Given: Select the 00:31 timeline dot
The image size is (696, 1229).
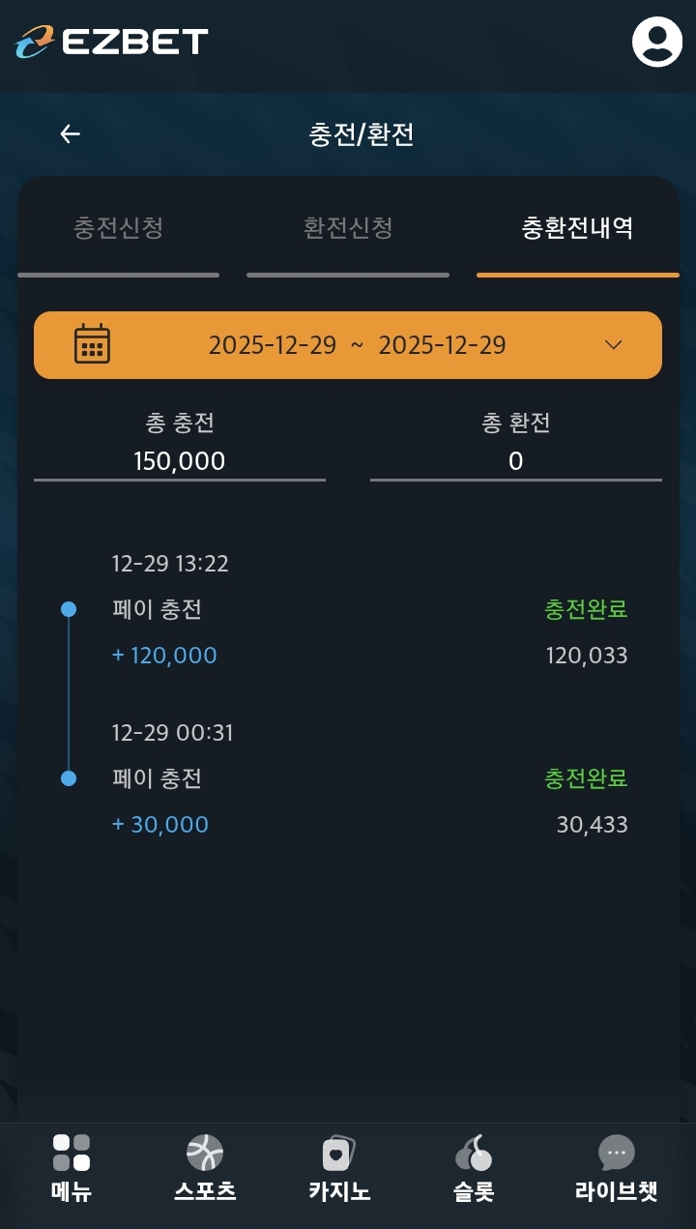Looking at the screenshot, I should coord(69,778).
